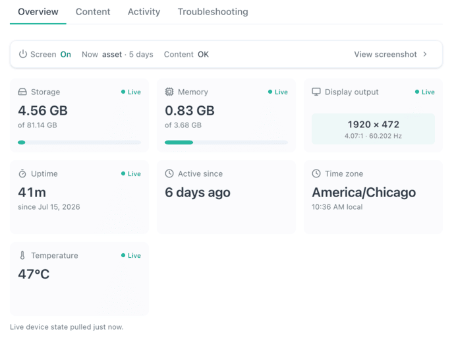Click the Storage usage progress bar

click(x=79, y=142)
